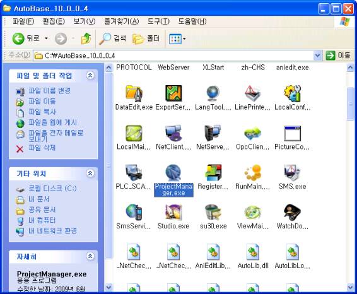The image size is (357, 294).
Task: Select the LocalConf executable icon
Action: coord(292,93)
